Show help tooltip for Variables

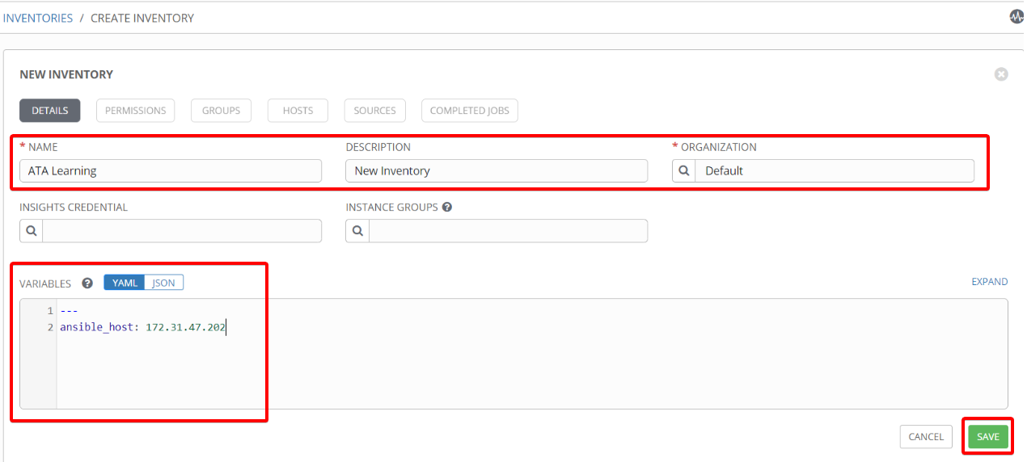coord(87,283)
